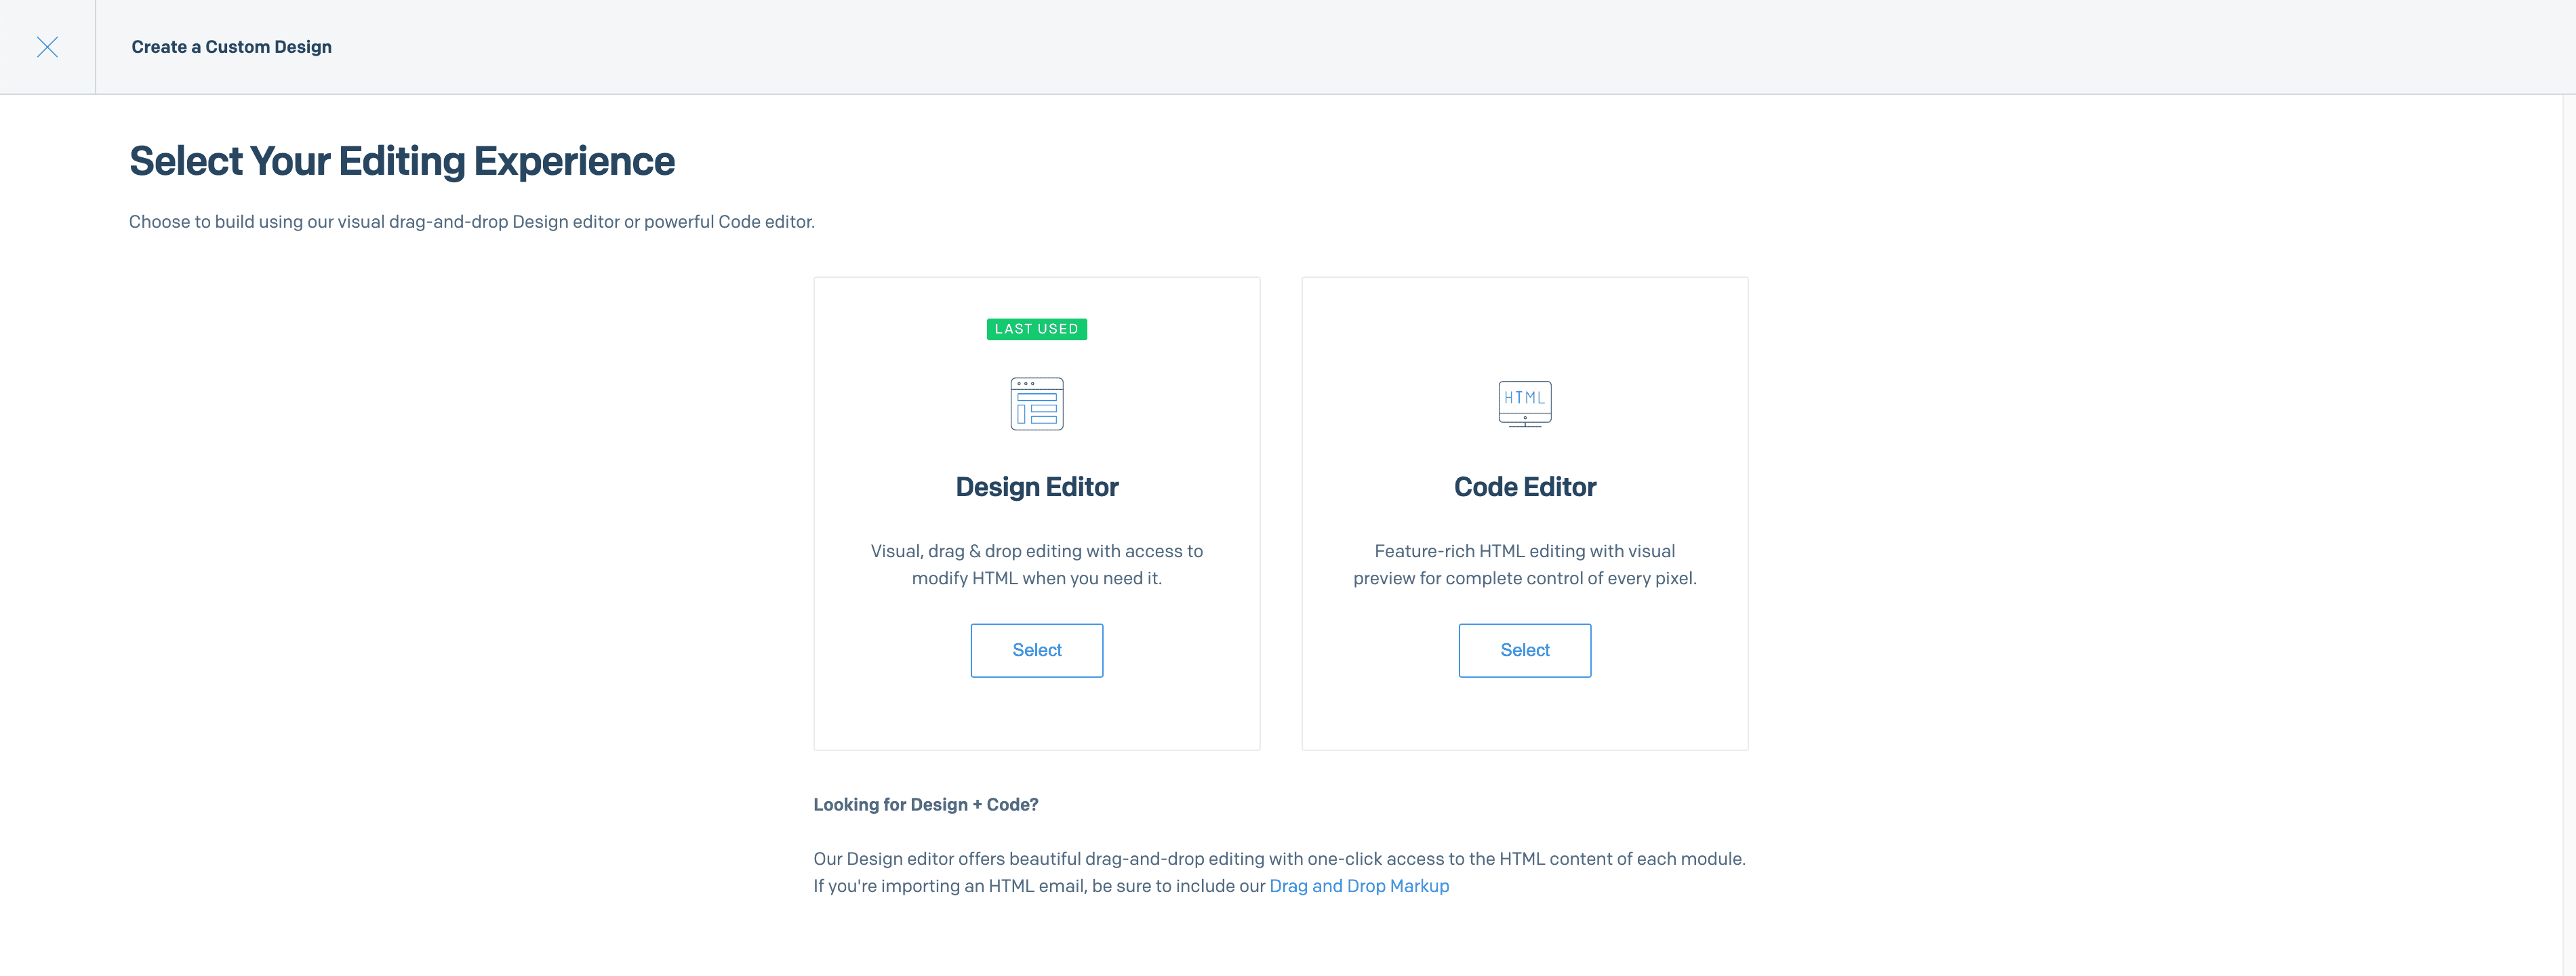Screen dimensions: 2576x976
Task: Click the Select Your Editing Experience heading
Action: click(x=402, y=160)
